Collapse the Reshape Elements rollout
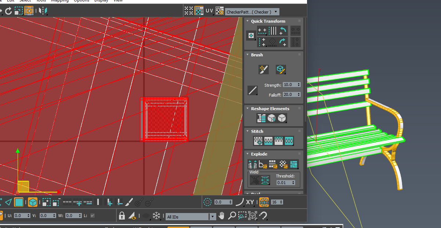 point(247,109)
